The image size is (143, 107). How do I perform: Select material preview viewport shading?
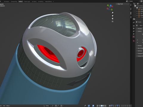pyautogui.click(x=104, y=106)
